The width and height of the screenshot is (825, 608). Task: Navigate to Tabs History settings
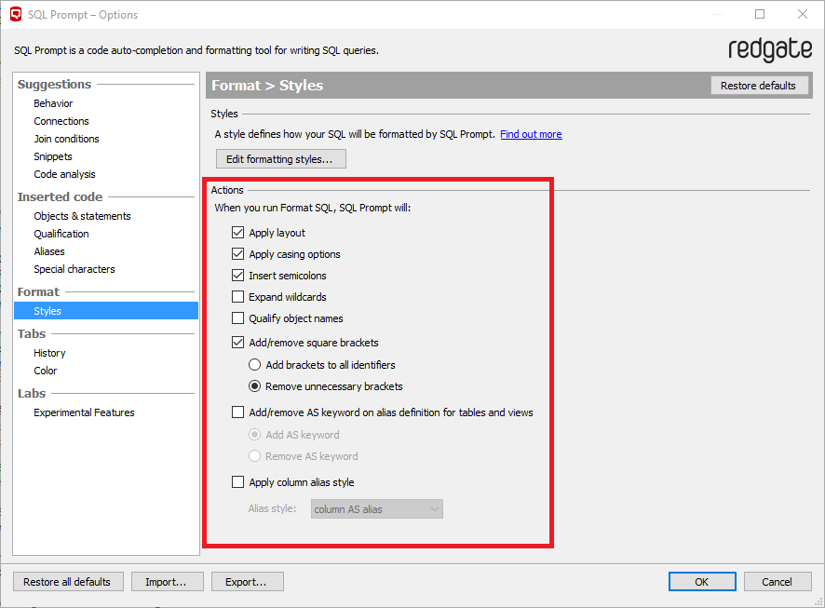coord(49,353)
